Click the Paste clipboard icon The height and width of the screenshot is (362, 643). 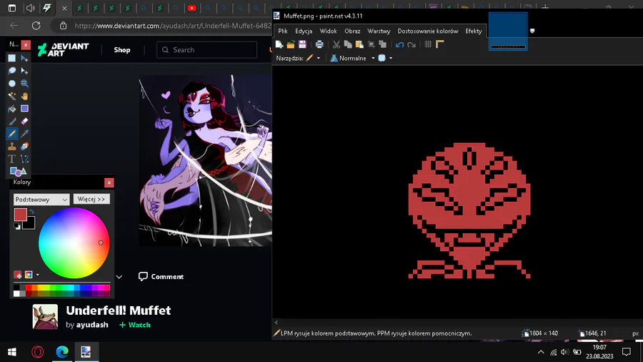click(x=359, y=44)
